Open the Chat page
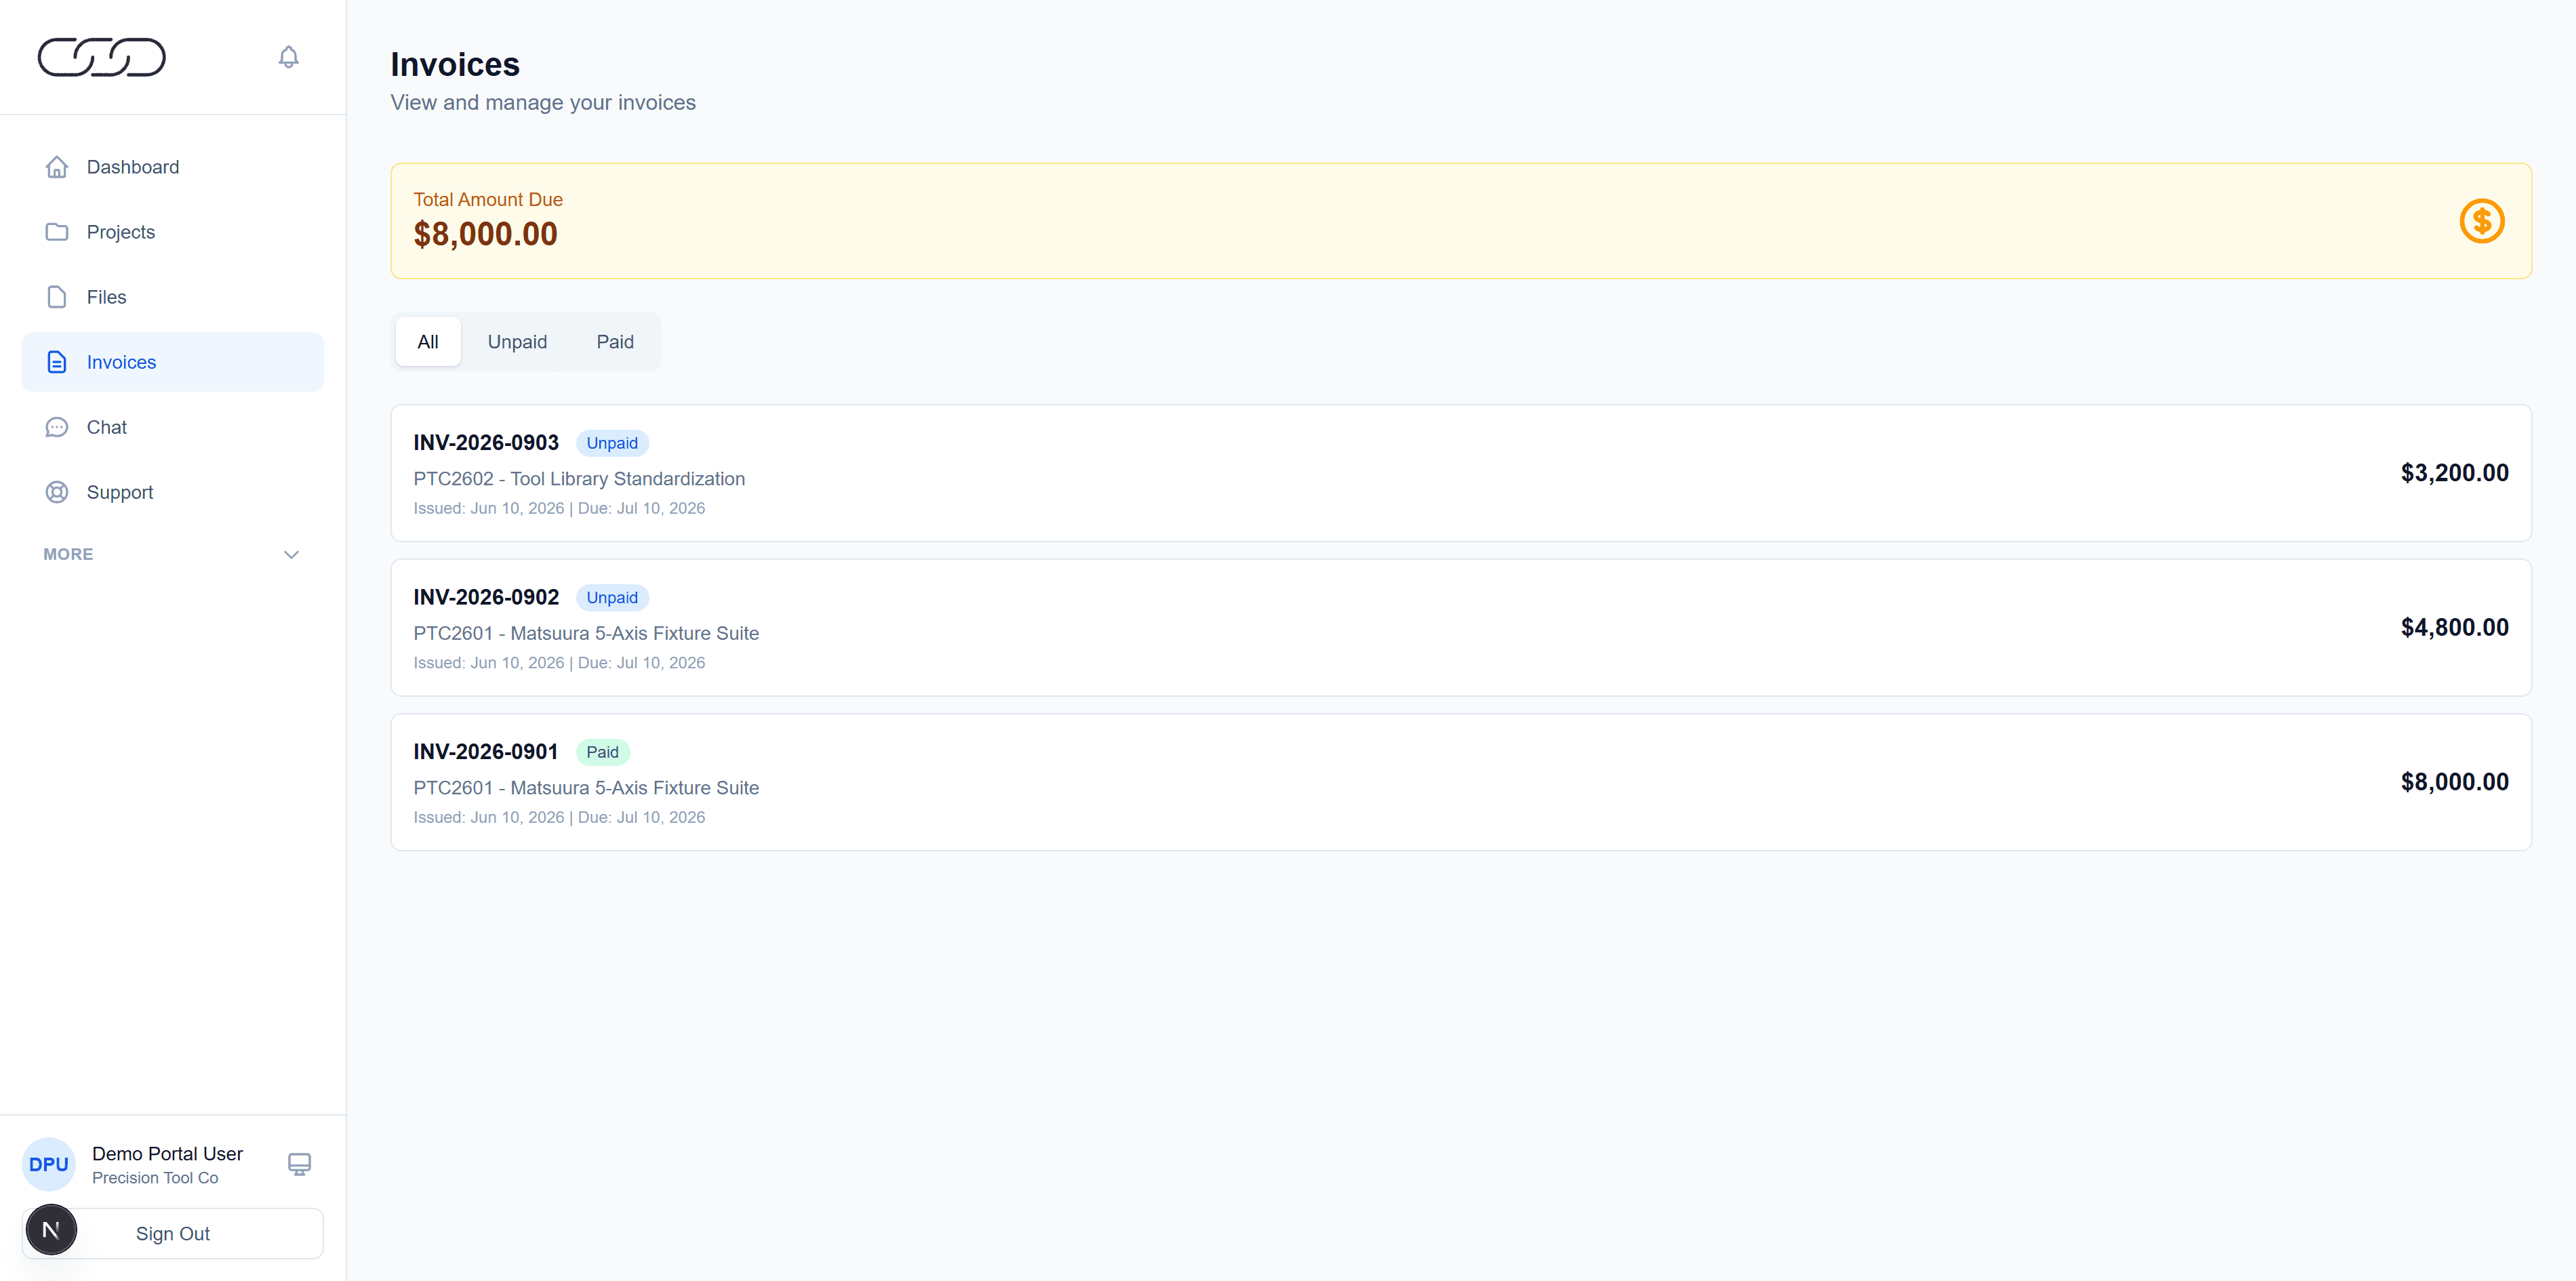Image resolution: width=2576 pixels, height=1281 pixels. point(172,427)
